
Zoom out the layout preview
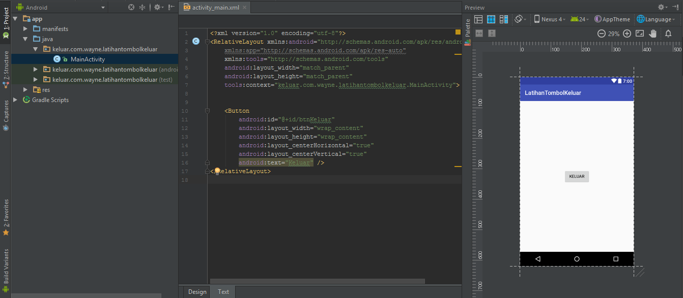pyautogui.click(x=602, y=34)
